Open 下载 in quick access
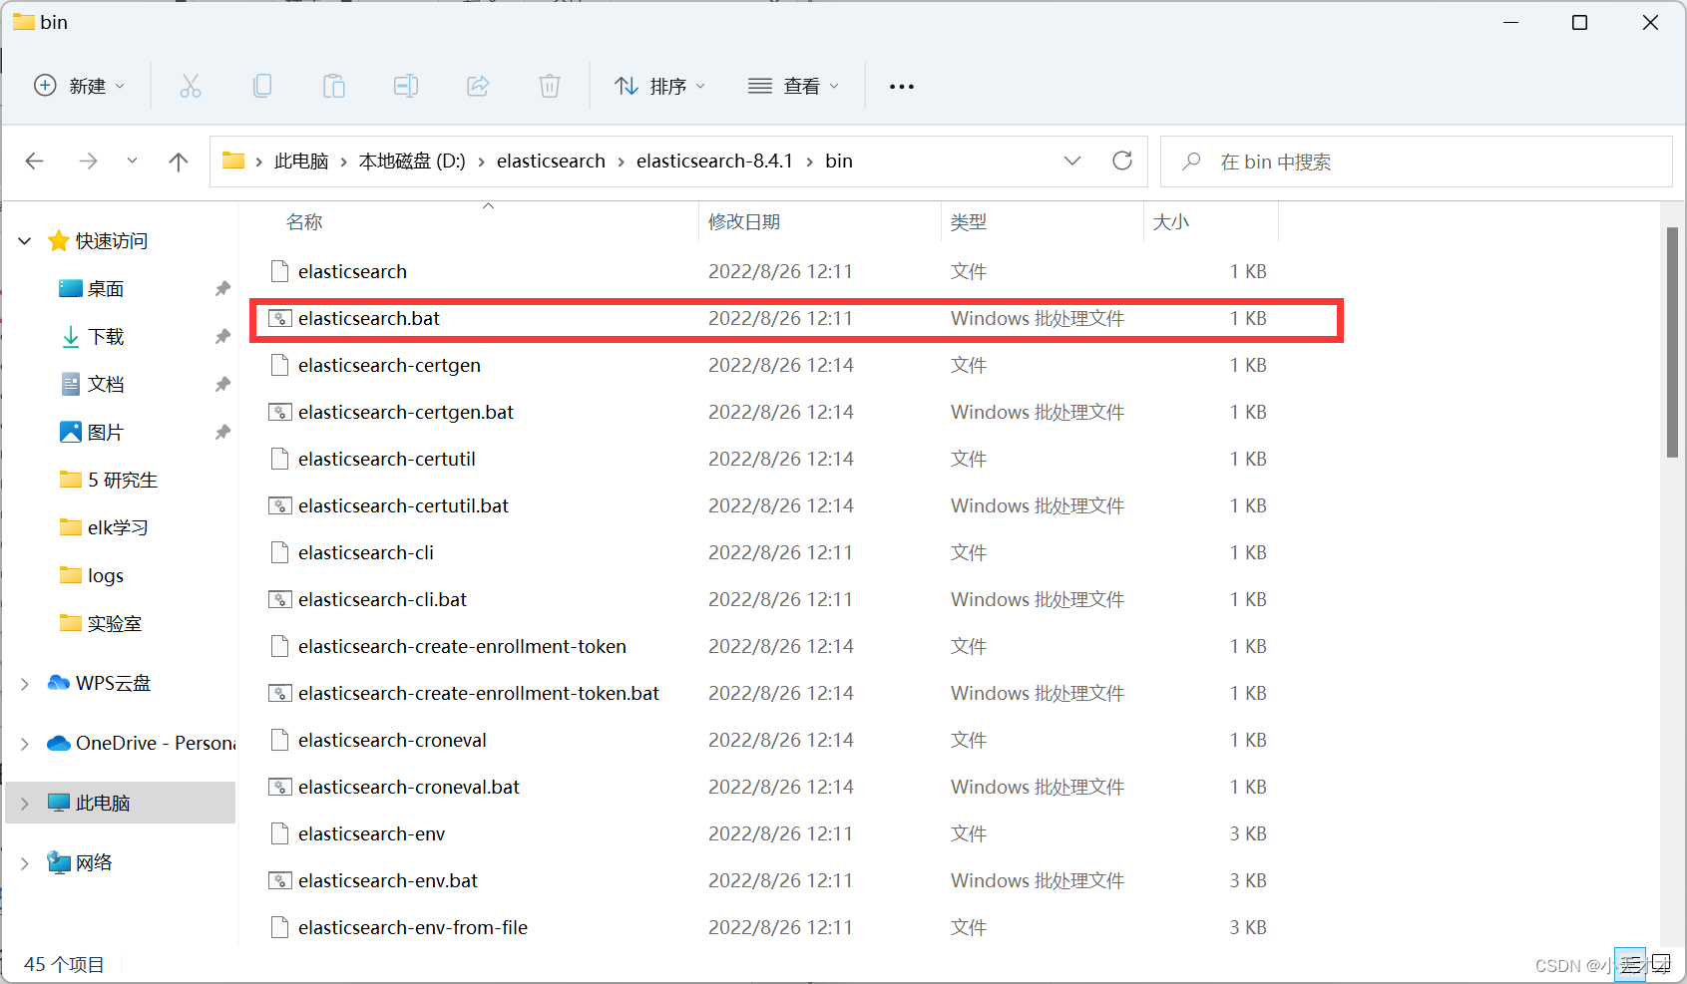This screenshot has height=984, width=1687. click(x=105, y=337)
